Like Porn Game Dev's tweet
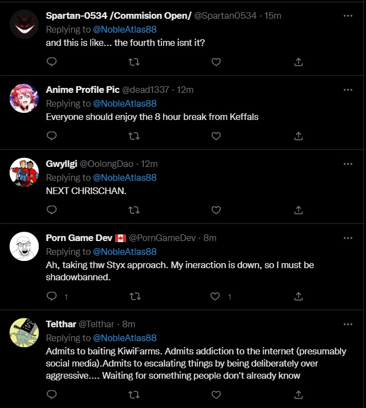The image size is (366, 408). (216, 297)
